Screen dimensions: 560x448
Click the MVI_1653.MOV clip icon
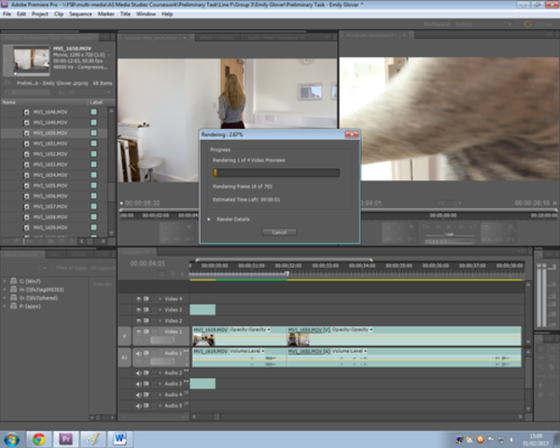[x=26, y=164]
